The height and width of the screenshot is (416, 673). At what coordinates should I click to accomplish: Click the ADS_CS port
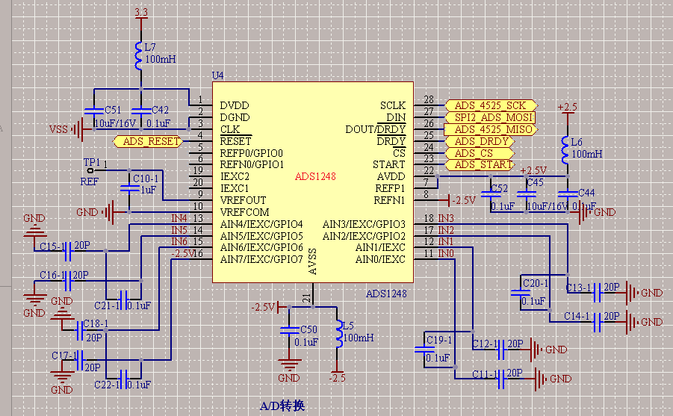480,153
